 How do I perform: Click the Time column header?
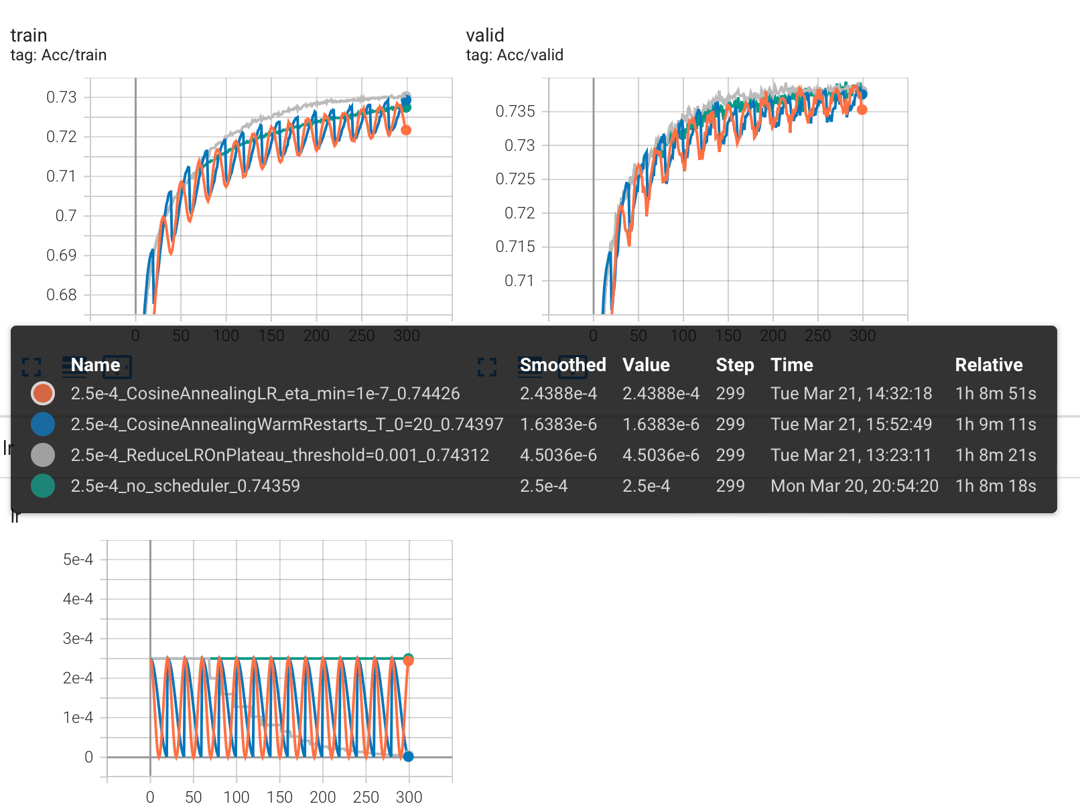pos(791,365)
